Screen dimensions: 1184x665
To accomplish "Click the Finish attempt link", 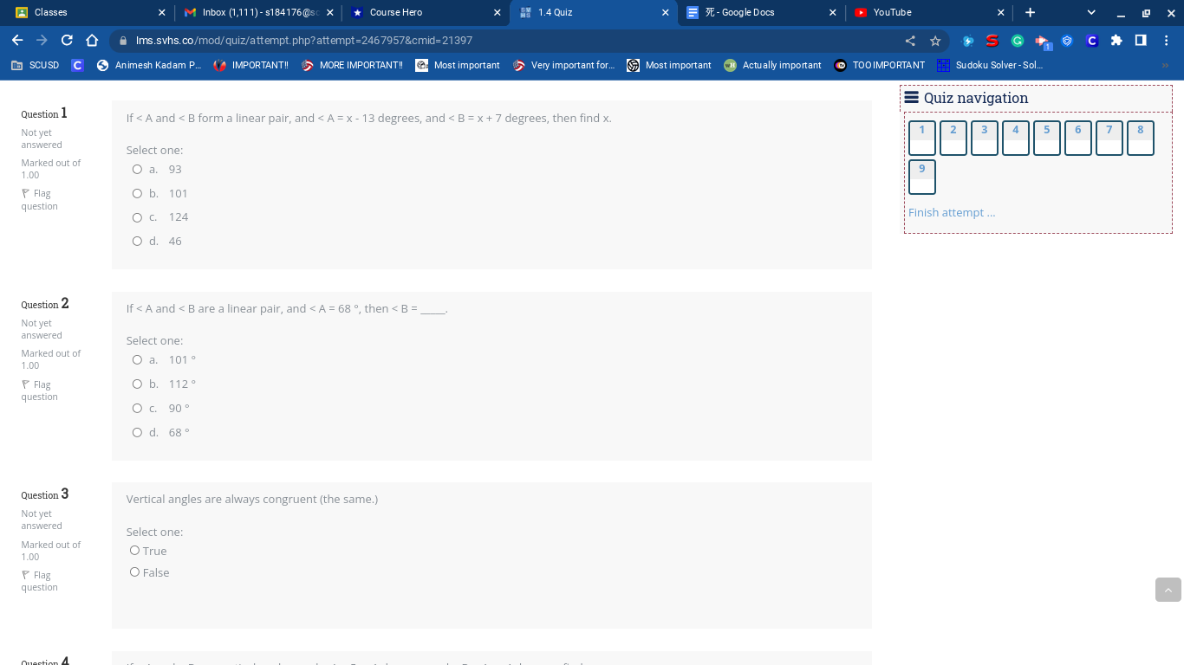I will tap(952, 213).
